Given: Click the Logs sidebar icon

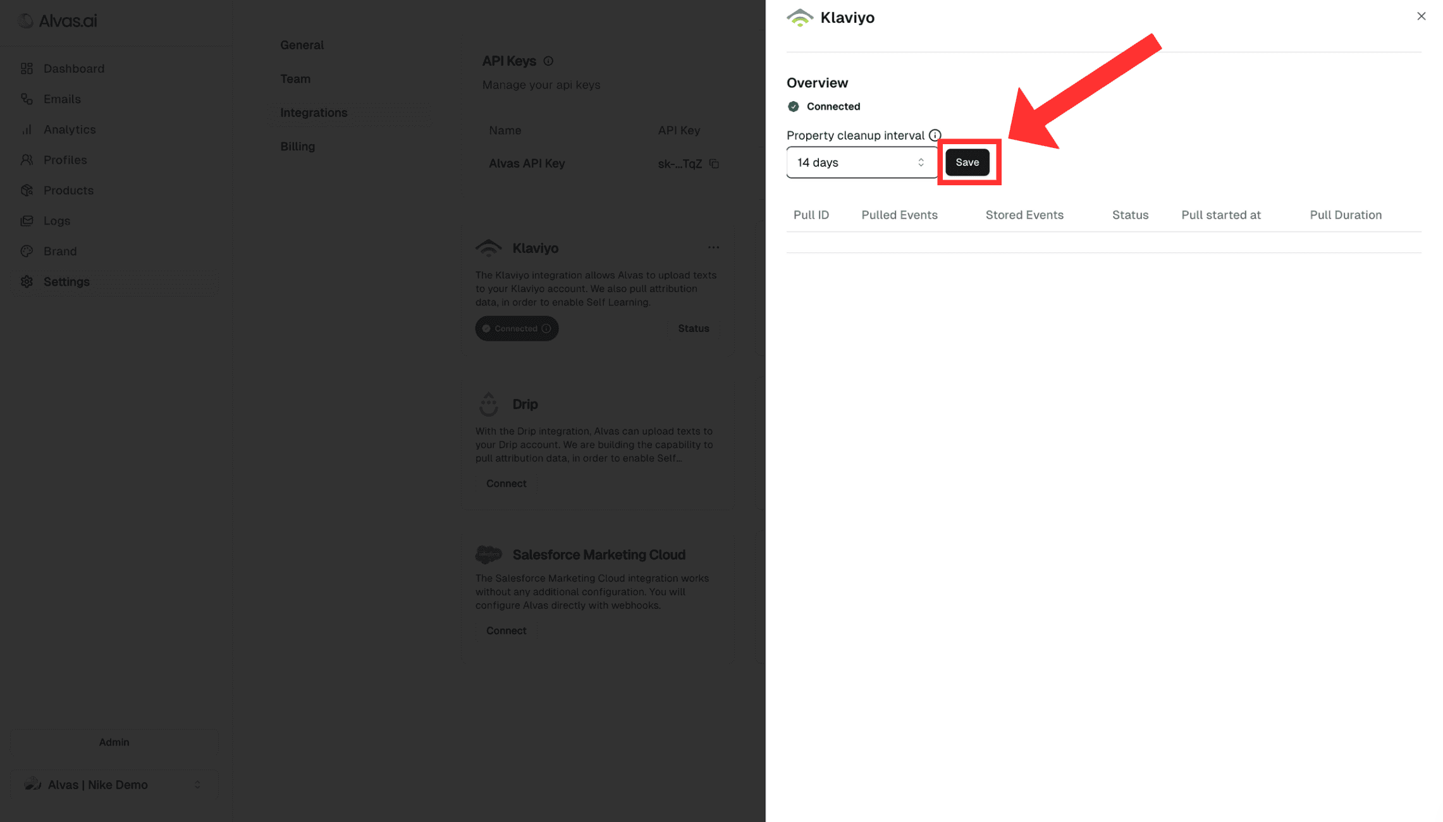Looking at the screenshot, I should tap(27, 221).
